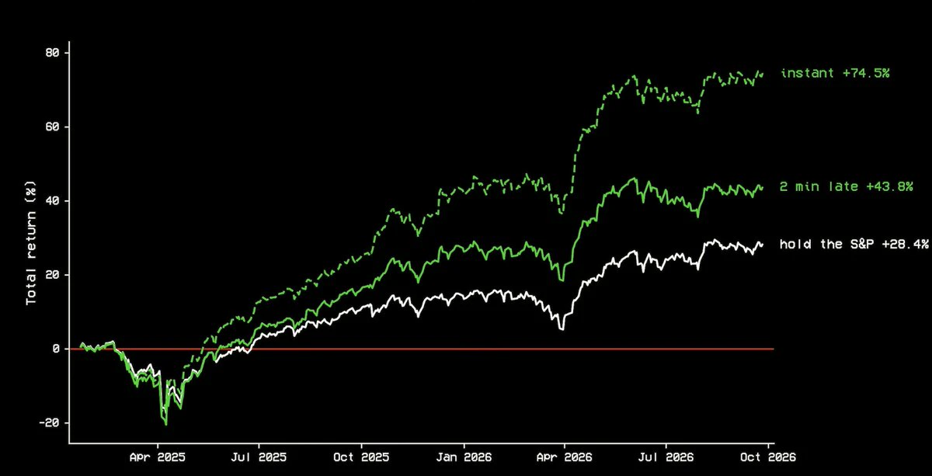Select the "Apr 2025" x-axis label
Screen dimensions: 932x476
pos(158,458)
